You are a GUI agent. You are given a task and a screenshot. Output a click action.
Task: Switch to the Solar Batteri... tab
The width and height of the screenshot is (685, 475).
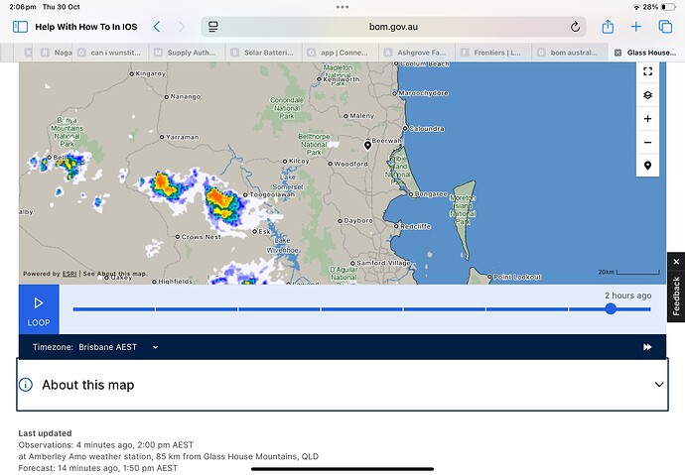tap(263, 53)
